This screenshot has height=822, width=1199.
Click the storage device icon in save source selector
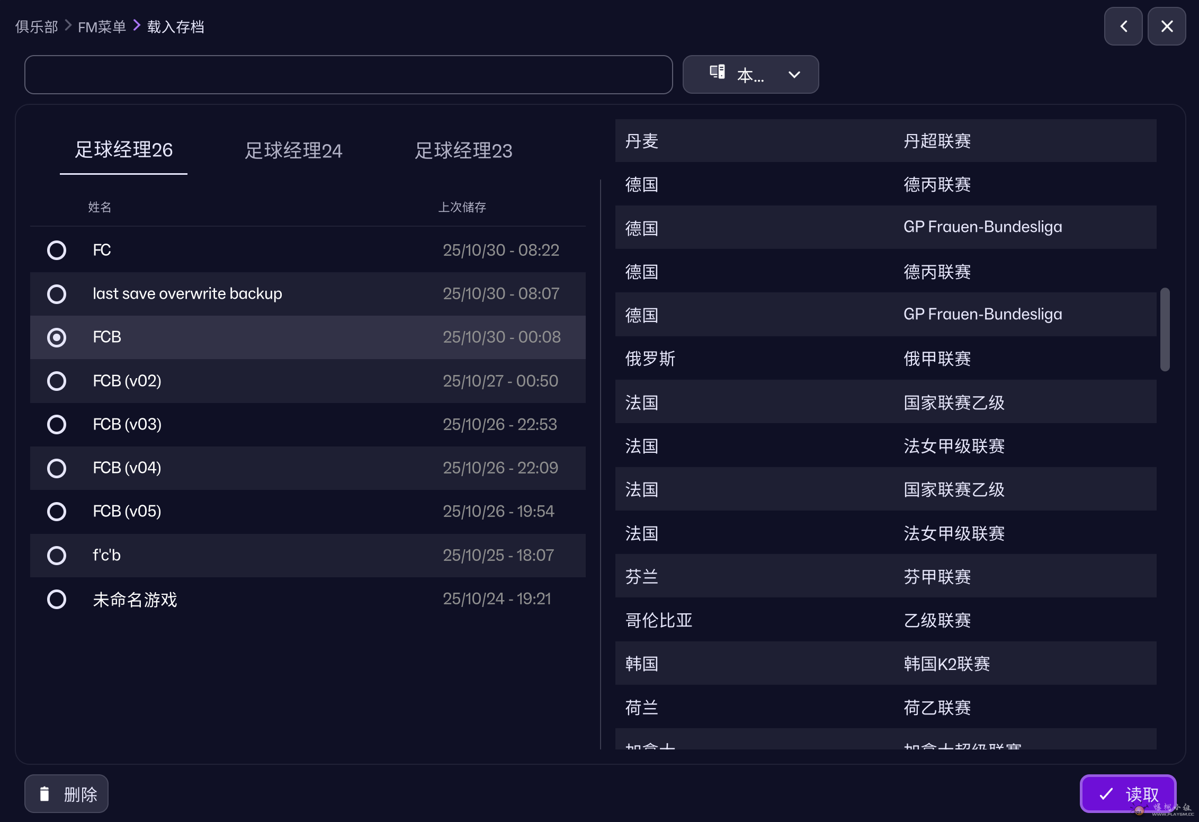coord(717,72)
